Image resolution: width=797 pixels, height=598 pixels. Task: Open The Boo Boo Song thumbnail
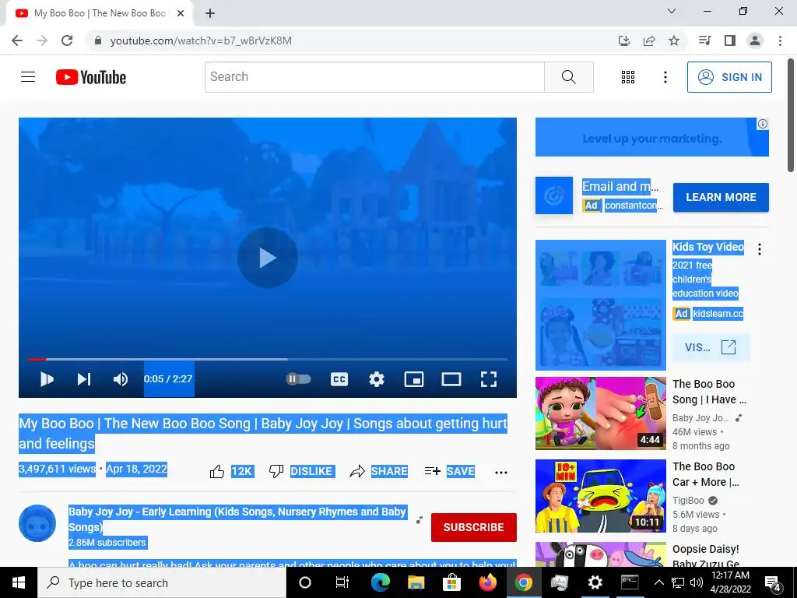pos(600,413)
